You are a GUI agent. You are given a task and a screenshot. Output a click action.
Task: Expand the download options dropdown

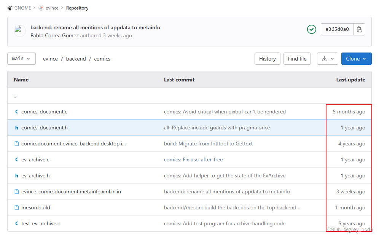tap(327, 59)
